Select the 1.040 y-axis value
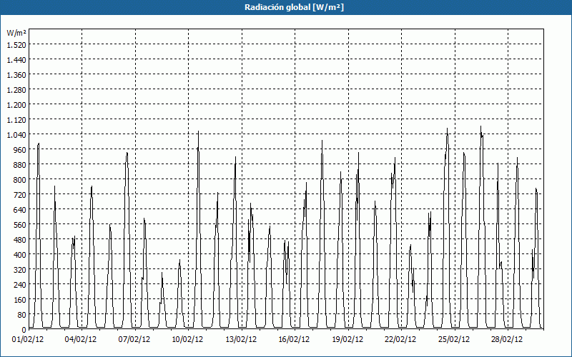The width and height of the screenshot is (572, 357). (16, 134)
